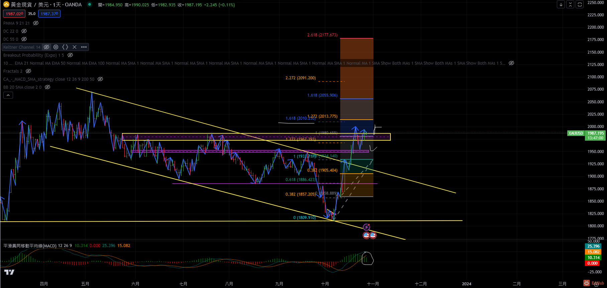Click the 2.272 (2091.200) Fibonacci label
607x288 pixels.
(300, 78)
